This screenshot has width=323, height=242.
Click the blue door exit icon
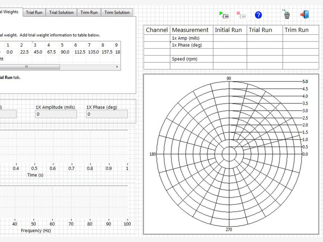pyautogui.click(x=305, y=15)
